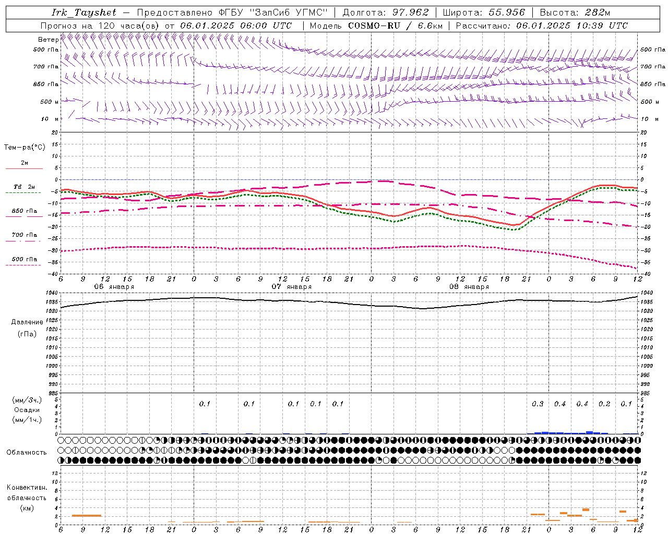
Task: Click the Облачность panel label
Action: (x=27, y=453)
